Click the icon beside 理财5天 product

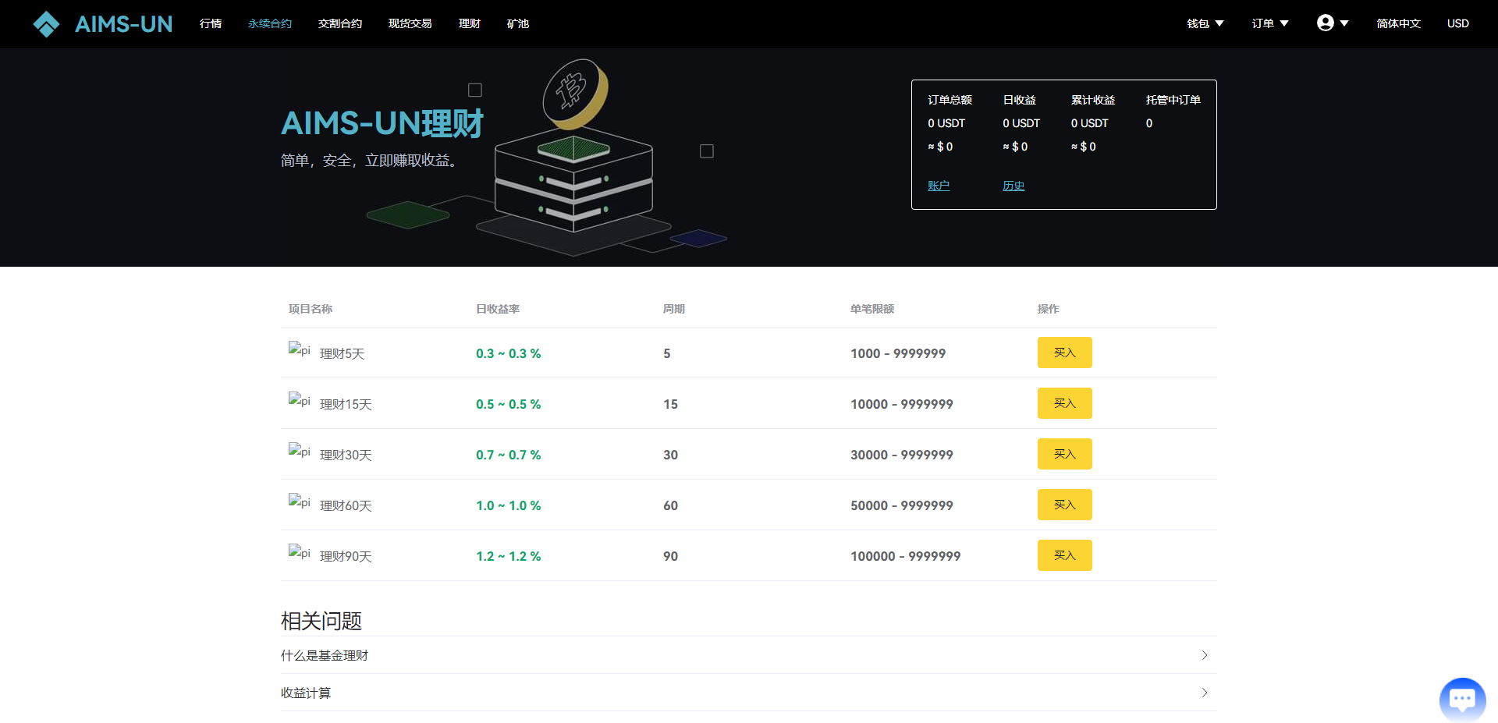[299, 350]
